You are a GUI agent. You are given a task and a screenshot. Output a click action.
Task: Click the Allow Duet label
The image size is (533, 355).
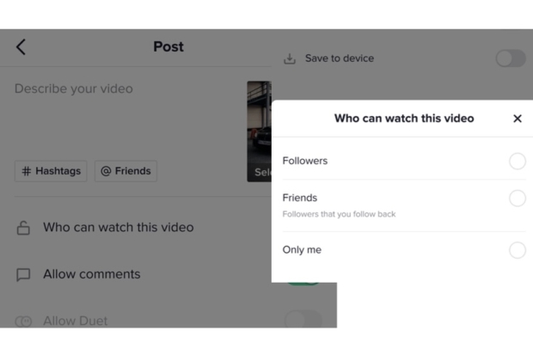pyautogui.click(x=76, y=321)
